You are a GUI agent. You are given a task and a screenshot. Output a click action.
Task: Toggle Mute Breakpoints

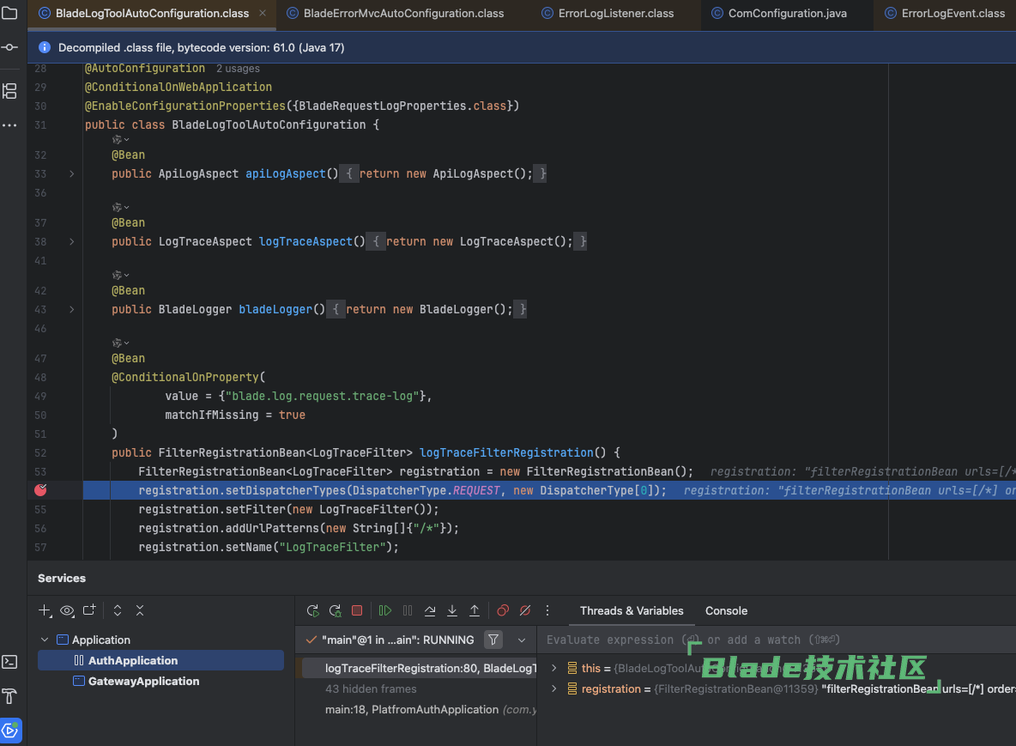(x=525, y=611)
